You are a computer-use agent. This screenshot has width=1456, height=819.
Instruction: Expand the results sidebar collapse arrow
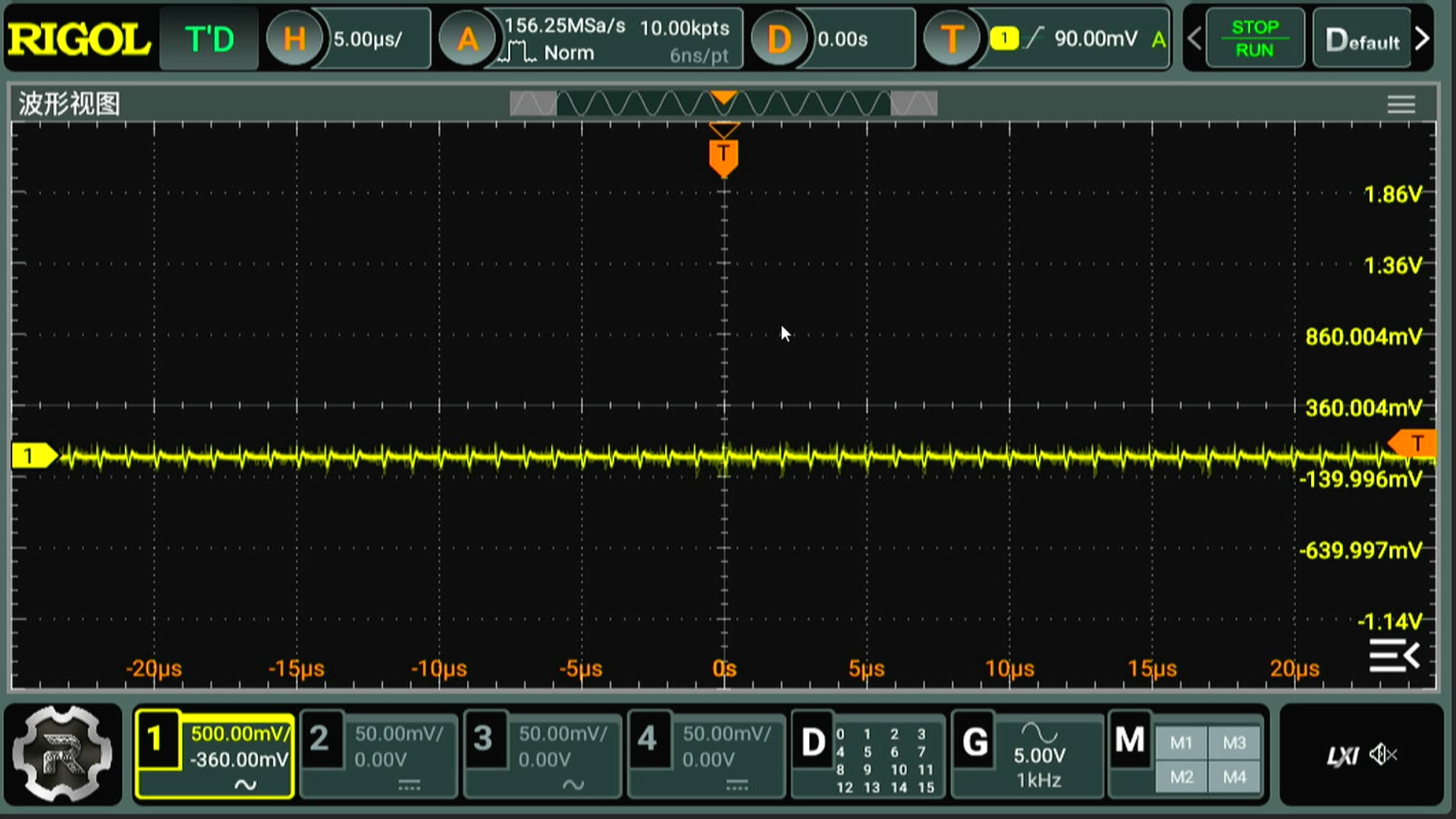(x=1394, y=656)
